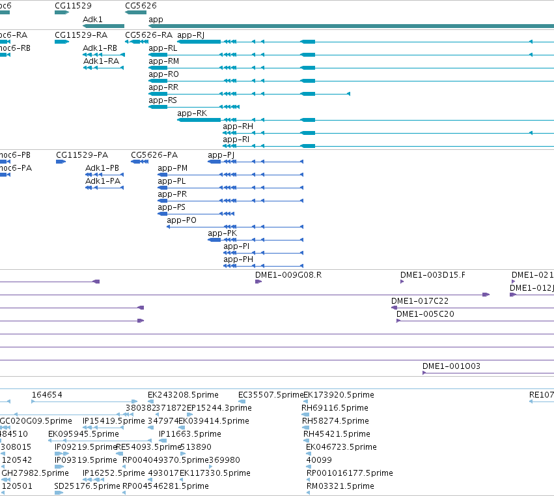Select EST IP16252.5prime

(x=114, y=474)
